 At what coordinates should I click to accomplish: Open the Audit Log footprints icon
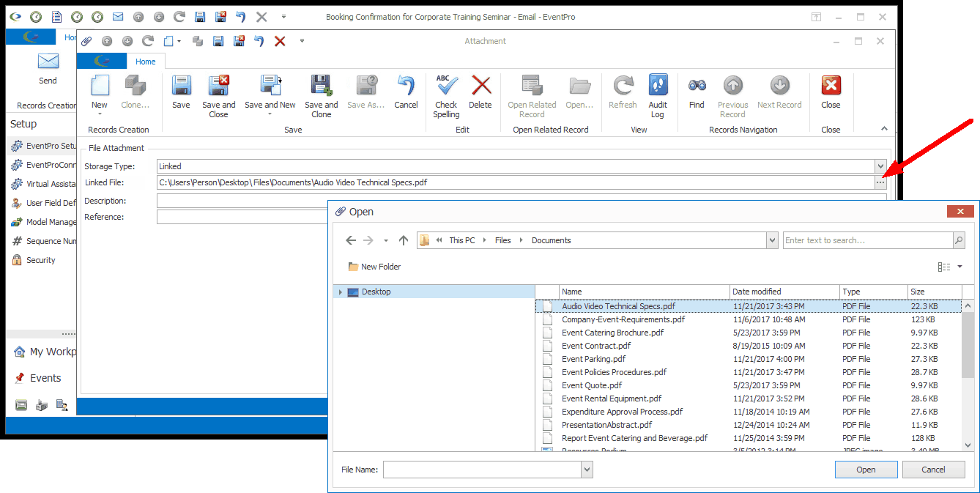(x=658, y=85)
